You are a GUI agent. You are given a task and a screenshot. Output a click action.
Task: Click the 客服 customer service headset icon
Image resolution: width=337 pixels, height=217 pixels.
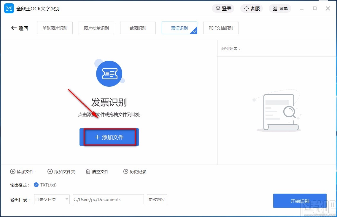tap(246, 8)
